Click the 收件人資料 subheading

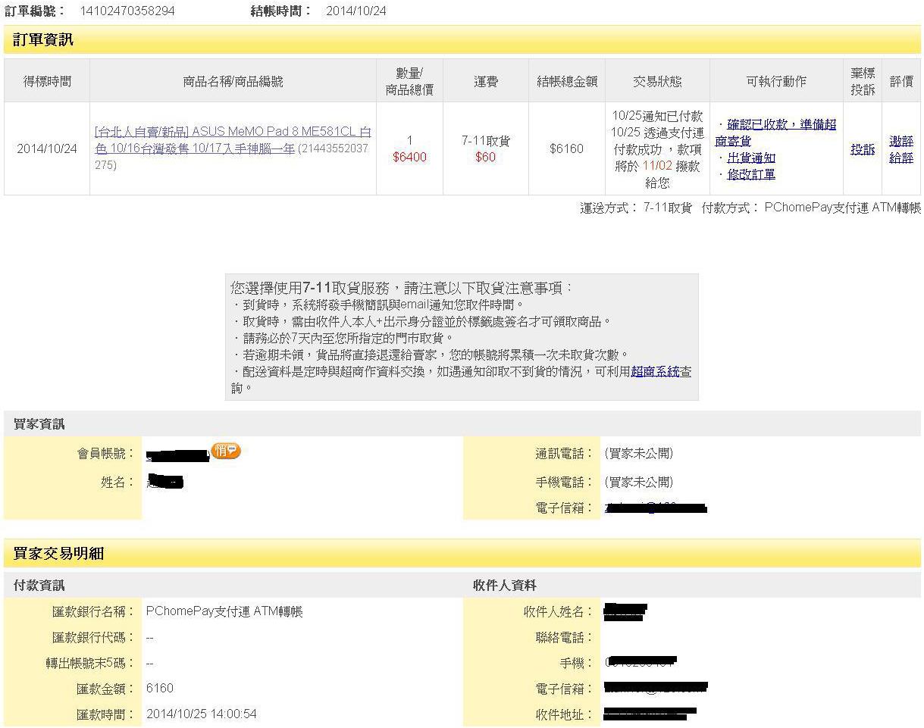(x=505, y=586)
